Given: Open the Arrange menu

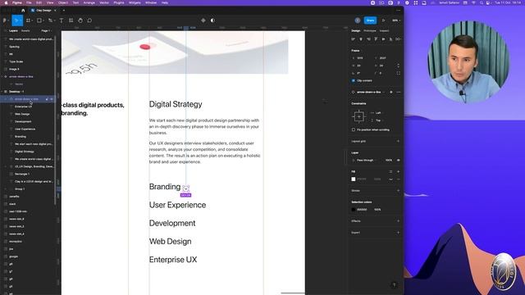Looking at the screenshot, I should [x=89, y=2].
